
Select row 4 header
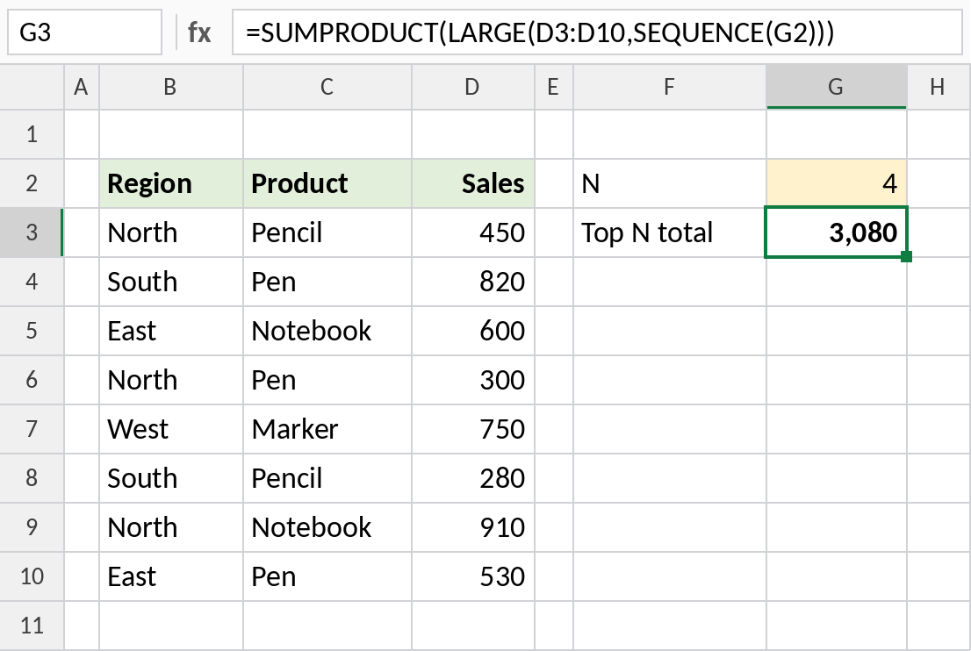(x=32, y=282)
